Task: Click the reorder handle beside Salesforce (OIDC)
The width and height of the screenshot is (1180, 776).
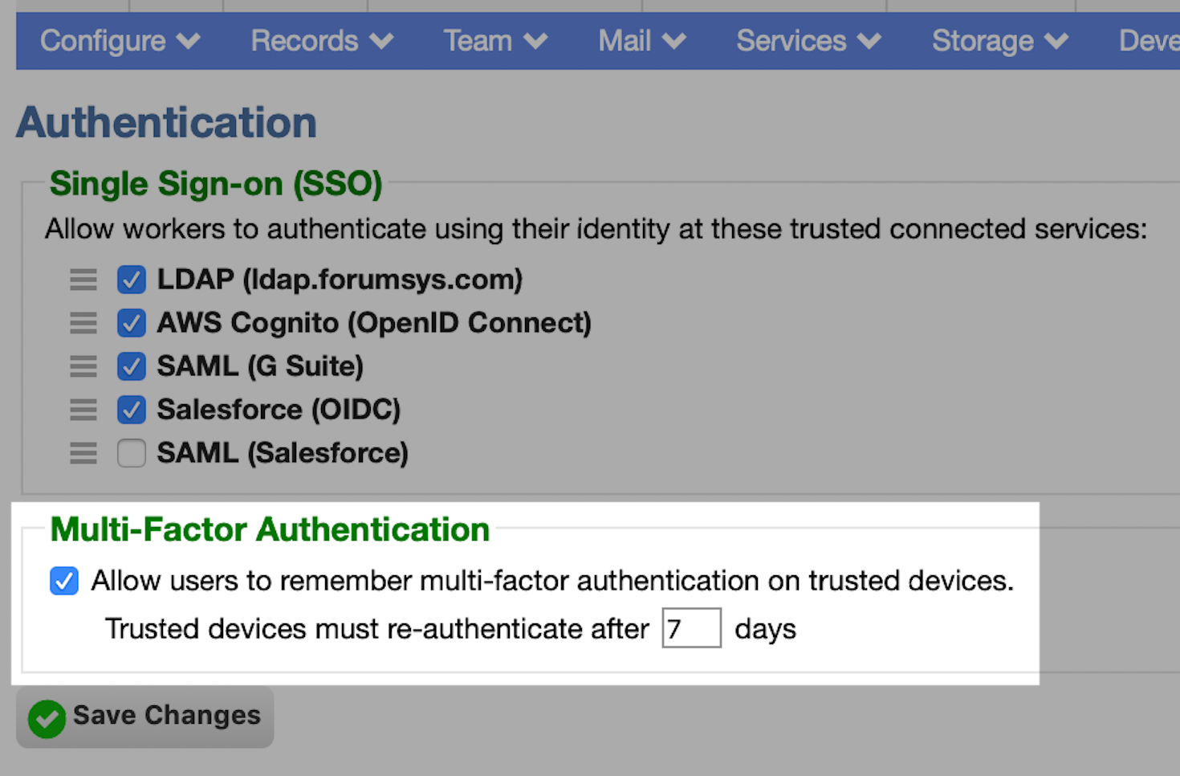Action: click(83, 410)
